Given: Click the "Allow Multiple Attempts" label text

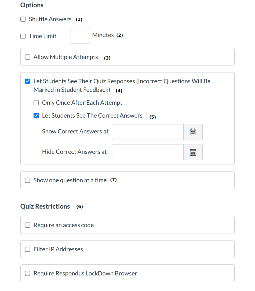Looking at the screenshot, I should click(65, 57).
